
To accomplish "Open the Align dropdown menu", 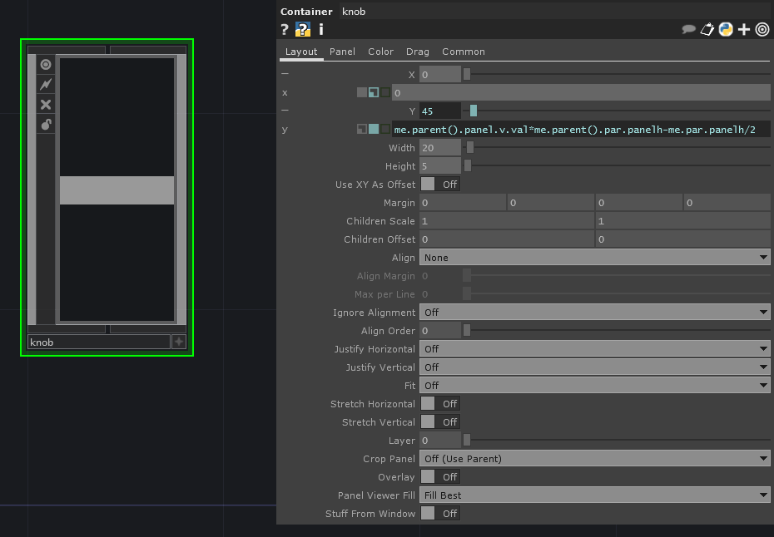I will coord(594,258).
